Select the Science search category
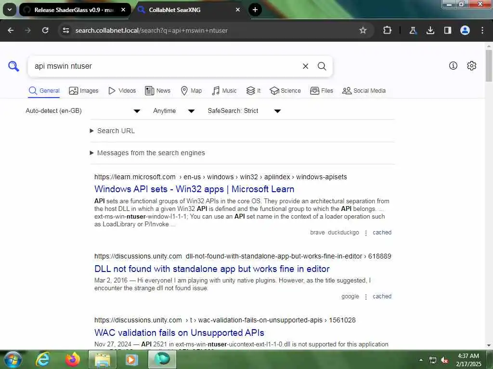This screenshot has height=369, width=493. coord(285,91)
